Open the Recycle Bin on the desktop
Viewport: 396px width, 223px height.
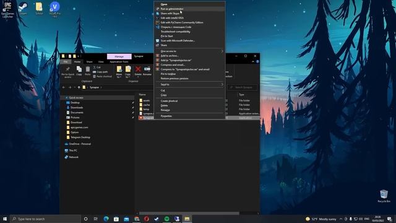[384, 196]
